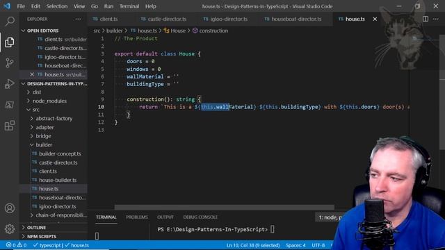
Task: Switch to the DEBUG CONSOLE tab
Action: pos(200,217)
